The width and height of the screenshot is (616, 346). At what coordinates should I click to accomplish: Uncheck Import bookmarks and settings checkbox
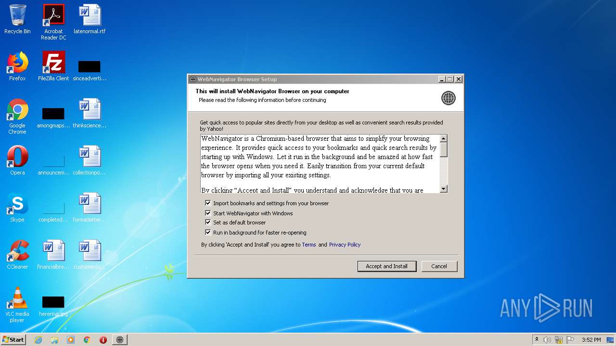coord(208,203)
